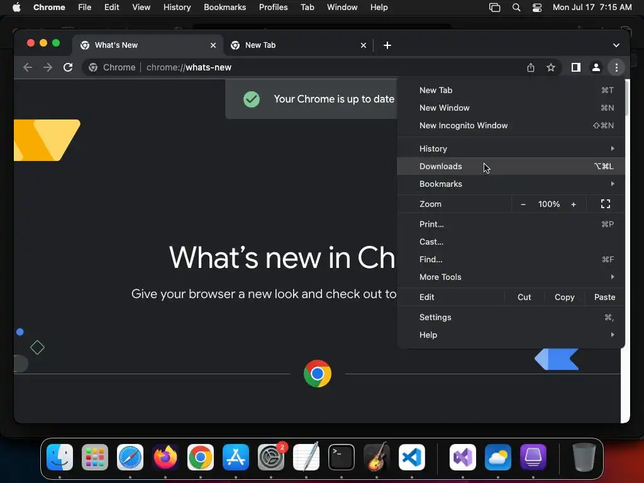The image size is (644, 483).
Task: Open the Weather app in dock
Action: (x=498, y=457)
